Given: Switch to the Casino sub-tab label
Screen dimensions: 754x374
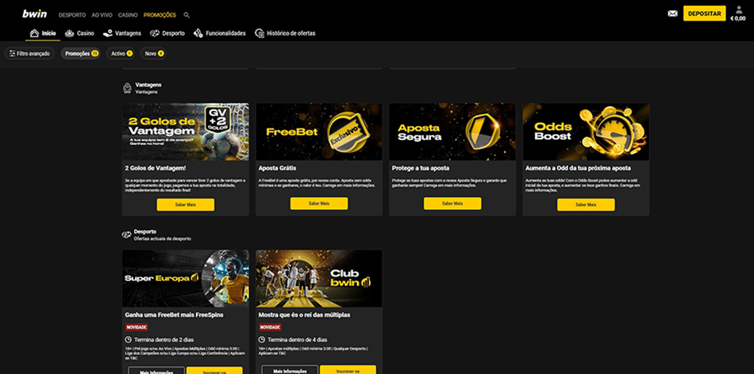Looking at the screenshot, I should tap(86, 33).
